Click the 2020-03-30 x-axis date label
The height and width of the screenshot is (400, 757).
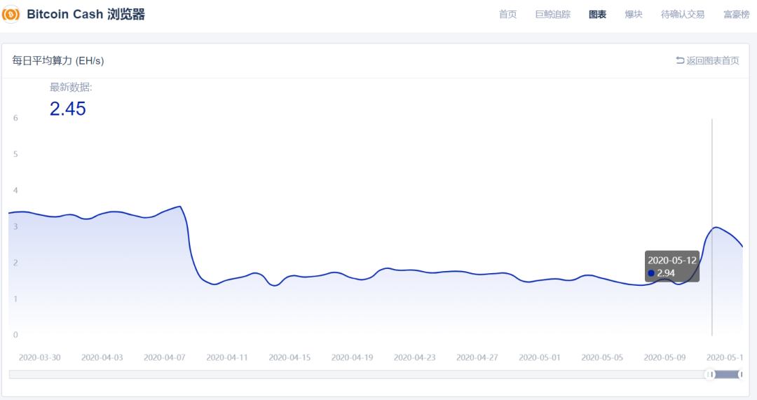(x=40, y=357)
